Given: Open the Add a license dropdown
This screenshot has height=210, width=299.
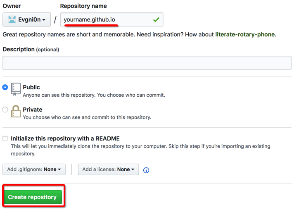Looking at the screenshot, I should point(108,169).
